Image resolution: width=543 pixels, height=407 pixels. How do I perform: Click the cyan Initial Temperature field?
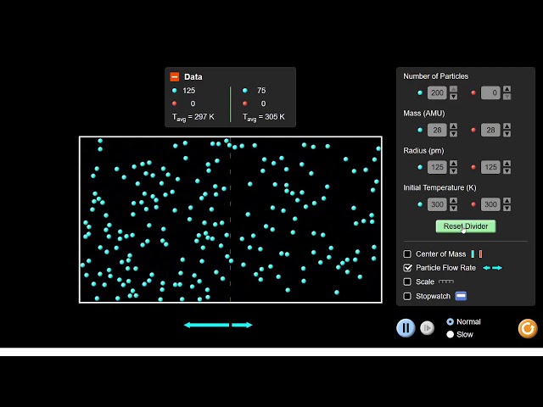[437, 204]
